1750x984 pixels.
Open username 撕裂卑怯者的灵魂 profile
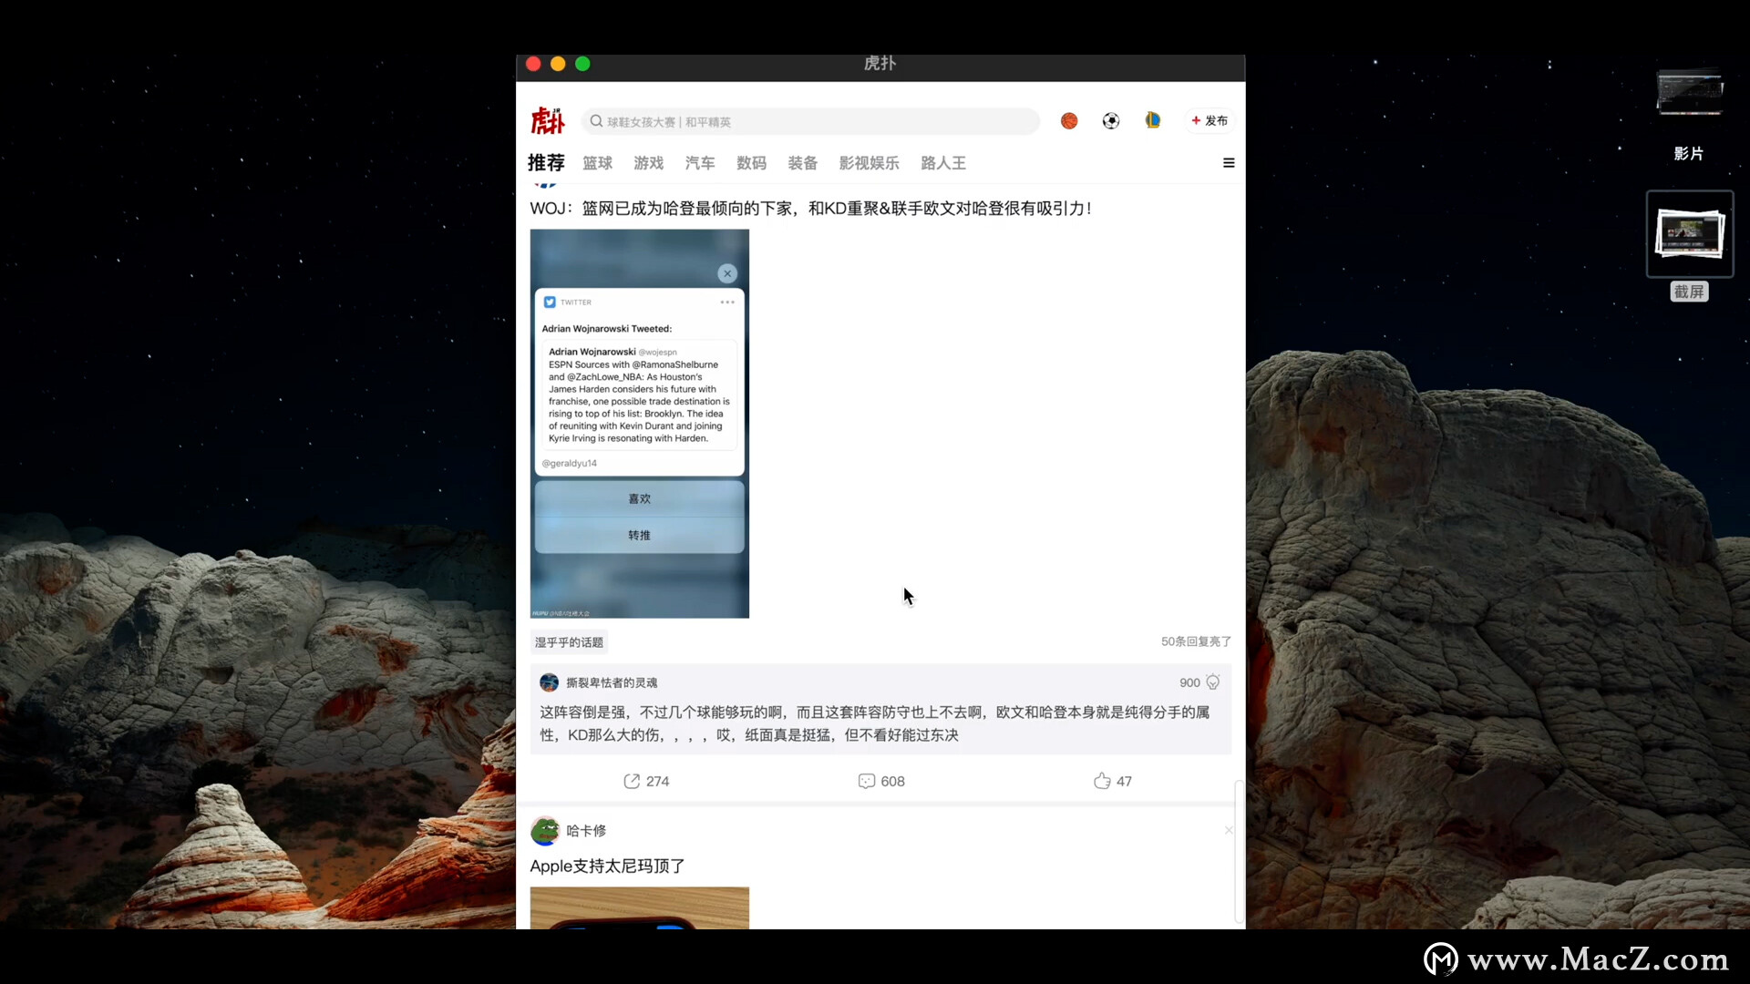pyautogui.click(x=612, y=682)
